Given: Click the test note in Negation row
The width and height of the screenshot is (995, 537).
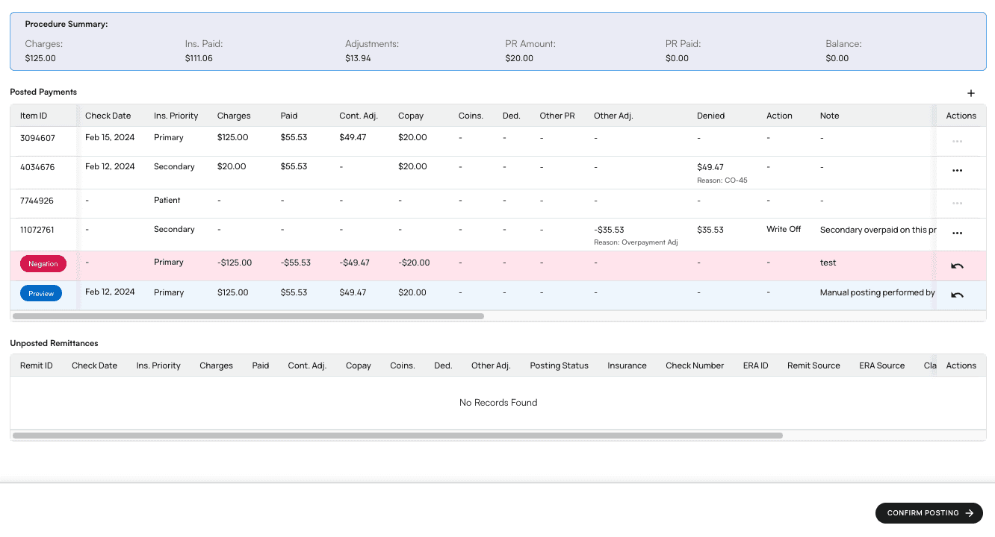Looking at the screenshot, I should [828, 263].
